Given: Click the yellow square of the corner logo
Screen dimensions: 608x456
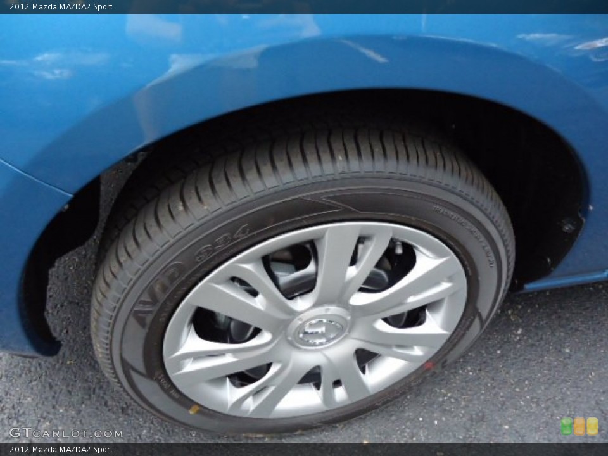Looking at the screenshot, I should [x=592, y=426].
